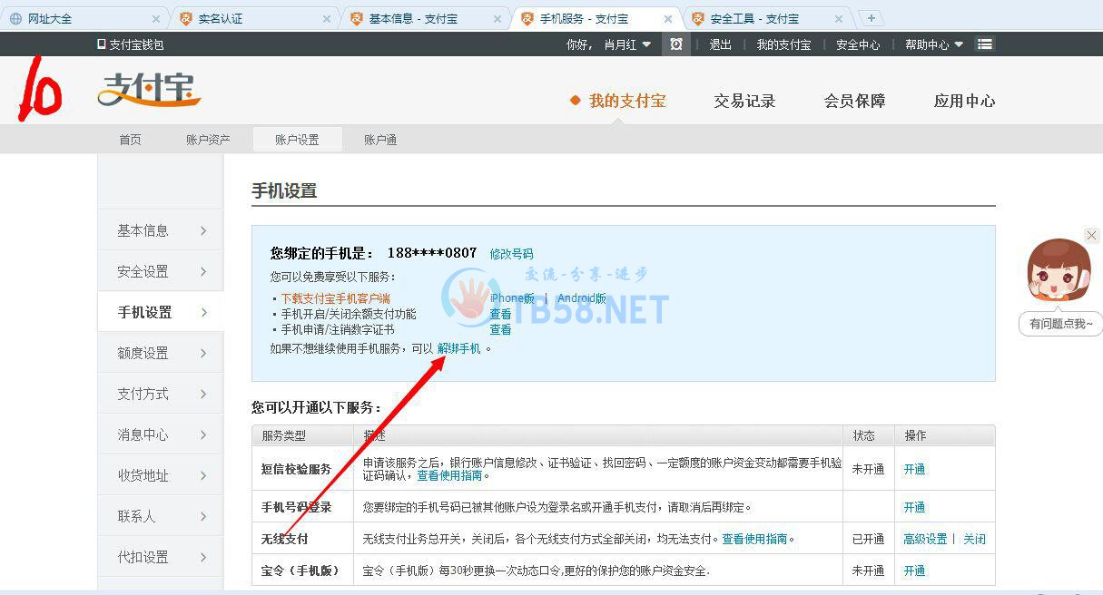The image size is (1103, 595).
Task: Close the 网址大全 browser tab
Action: click(156, 18)
